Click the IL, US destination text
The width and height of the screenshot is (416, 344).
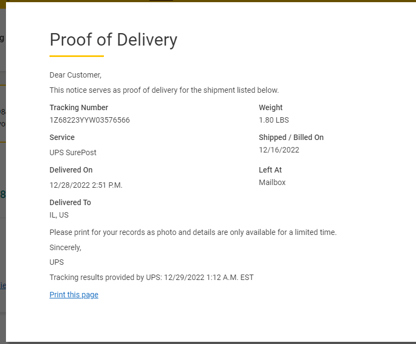[59, 215]
